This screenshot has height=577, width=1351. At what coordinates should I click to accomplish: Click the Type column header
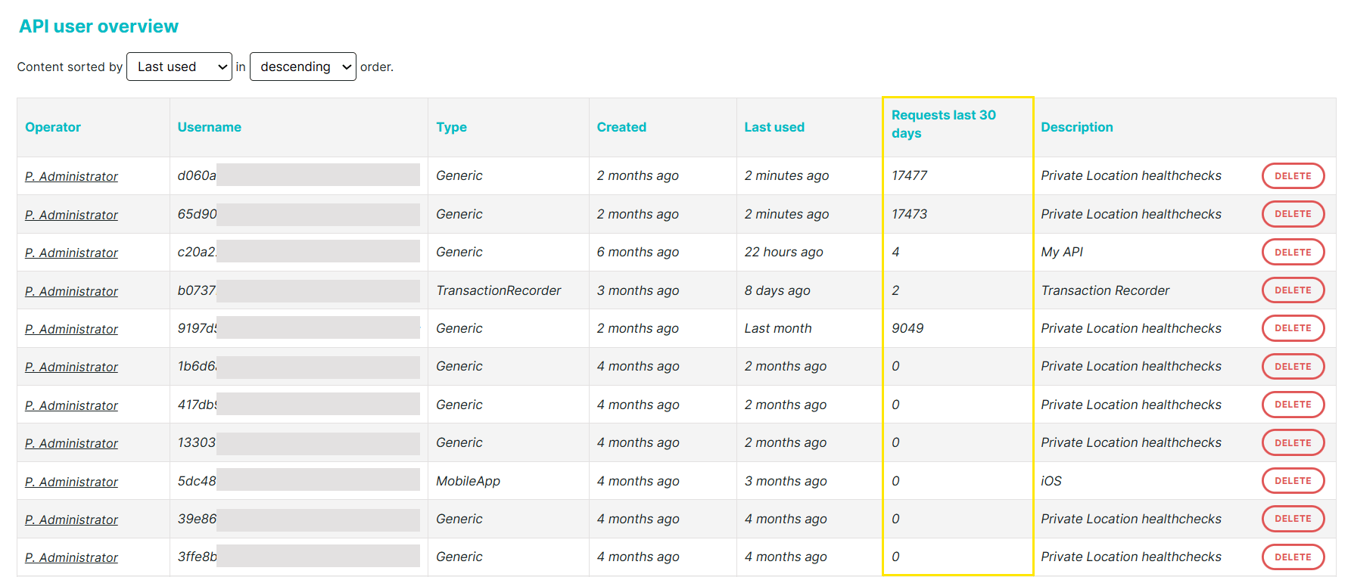[x=452, y=127]
